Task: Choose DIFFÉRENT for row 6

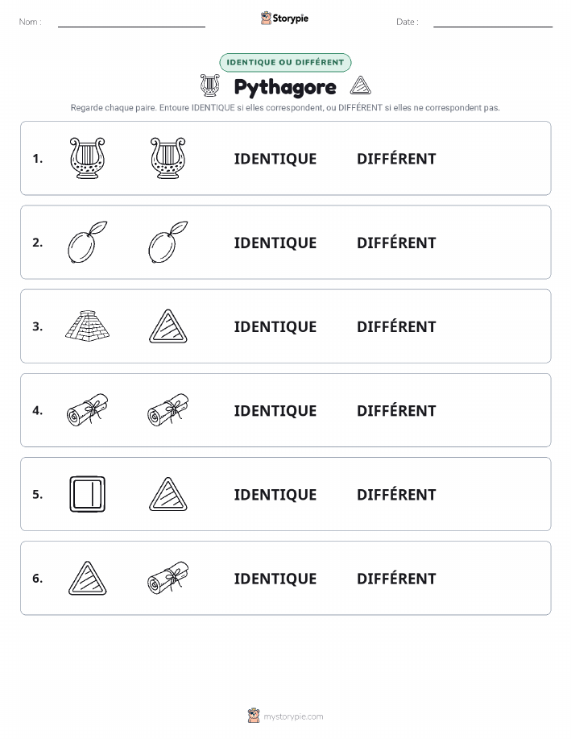Action: (396, 578)
